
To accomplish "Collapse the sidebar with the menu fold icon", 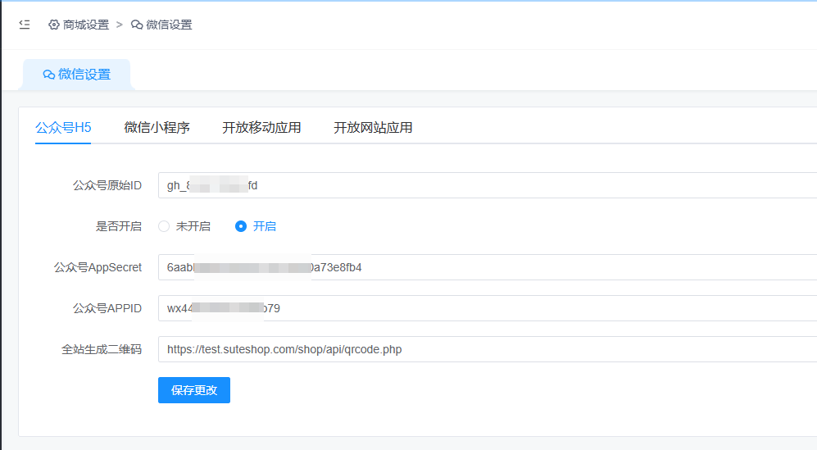I will [25, 25].
